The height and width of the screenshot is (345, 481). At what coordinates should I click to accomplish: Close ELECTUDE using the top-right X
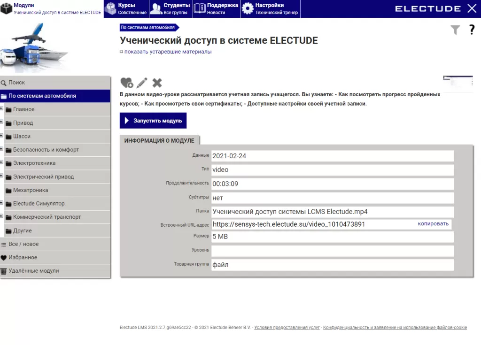click(472, 8)
